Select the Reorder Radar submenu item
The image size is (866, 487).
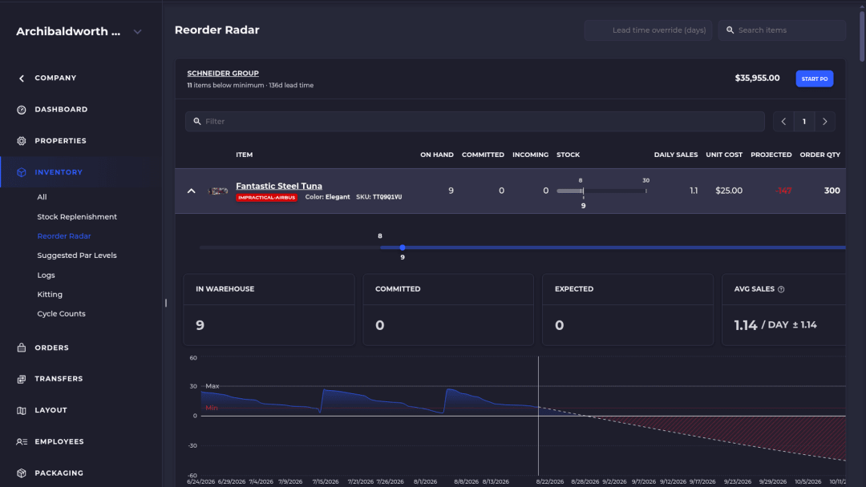pos(64,236)
